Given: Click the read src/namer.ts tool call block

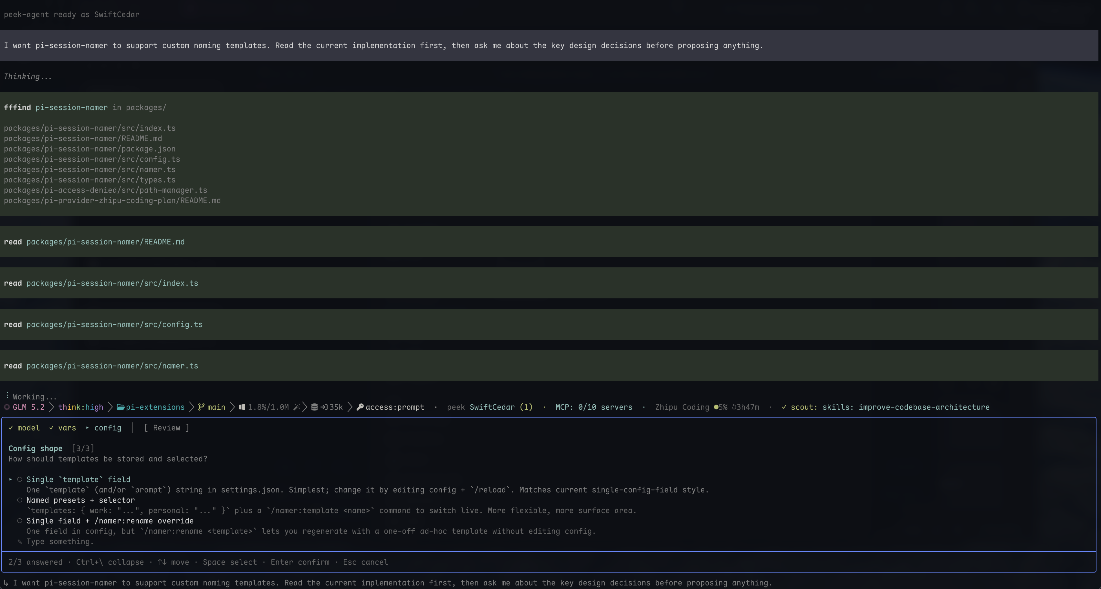Looking at the screenshot, I should [549, 366].
